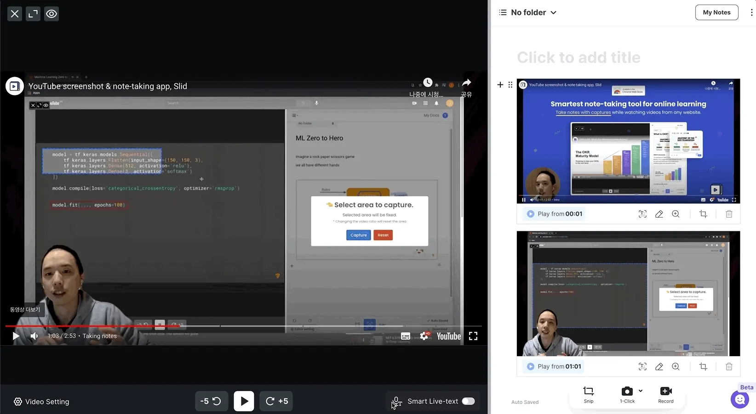The image size is (756, 414).
Task: Enter fullscreen in the YouTube player
Action: tap(473, 336)
